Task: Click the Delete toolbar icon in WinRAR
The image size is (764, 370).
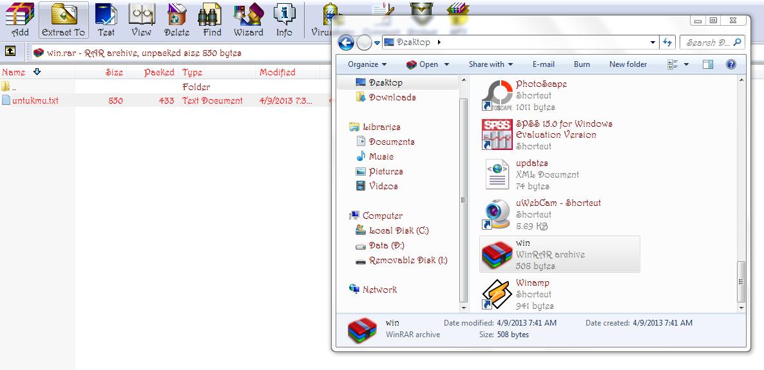Action: click(x=177, y=20)
